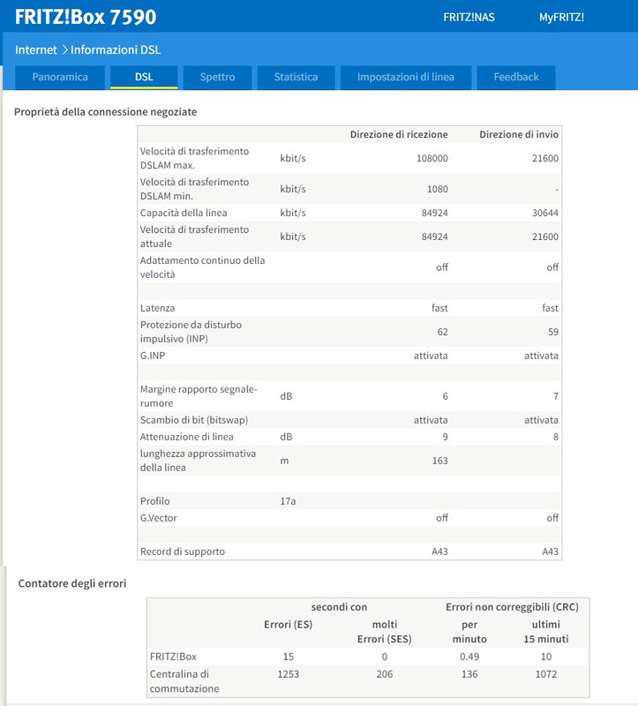Click the Scambio di bit (bitswap) label

194,420
